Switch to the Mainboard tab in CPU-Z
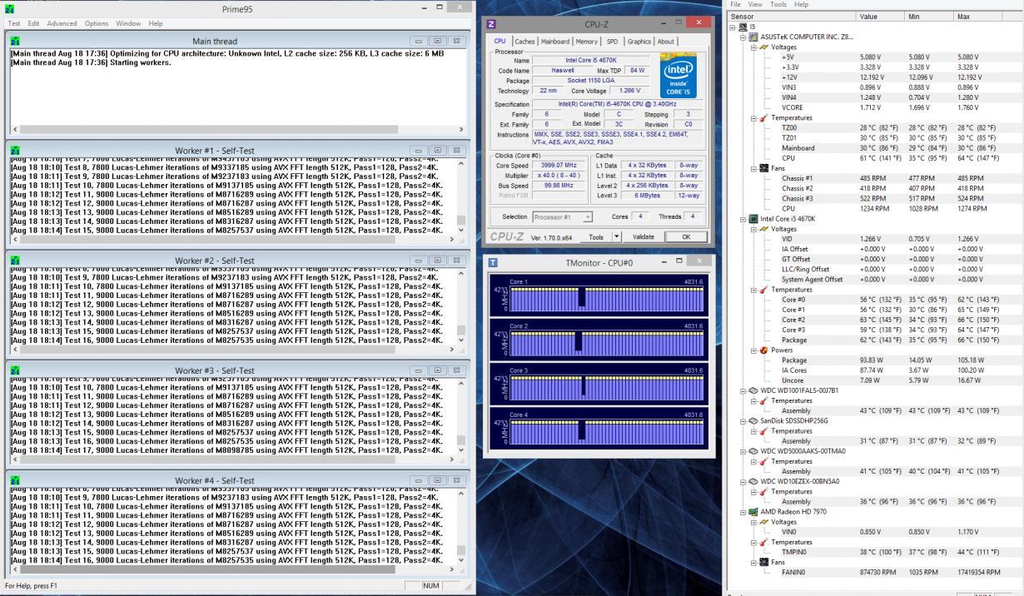This screenshot has width=1024, height=596. (555, 42)
